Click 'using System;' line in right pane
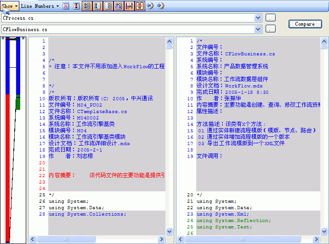329x244 pixels. [216, 201]
